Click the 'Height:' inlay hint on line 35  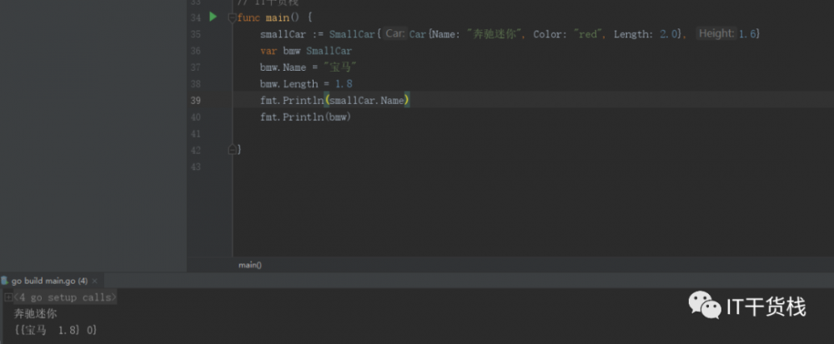tap(716, 33)
